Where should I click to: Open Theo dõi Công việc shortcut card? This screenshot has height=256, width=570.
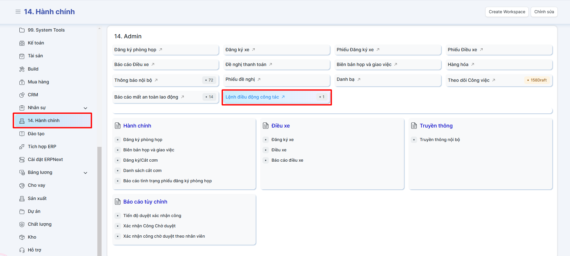(x=468, y=80)
